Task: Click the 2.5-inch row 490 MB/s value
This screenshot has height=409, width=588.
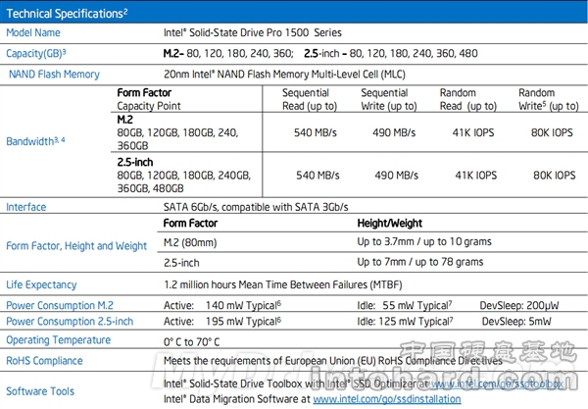Action: click(396, 176)
